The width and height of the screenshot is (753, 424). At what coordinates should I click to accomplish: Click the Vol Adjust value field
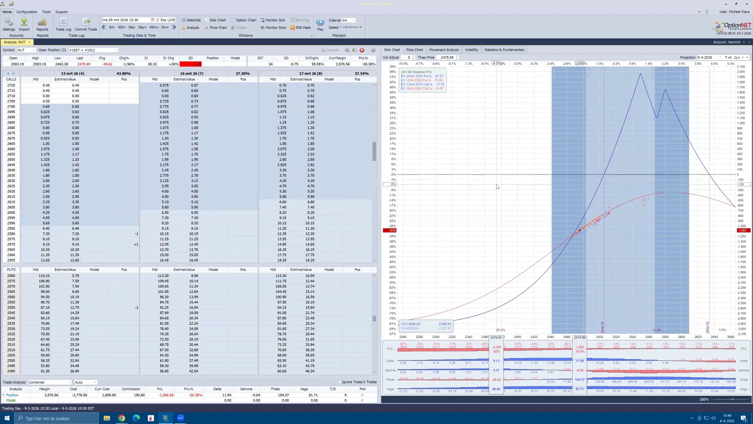407,57
